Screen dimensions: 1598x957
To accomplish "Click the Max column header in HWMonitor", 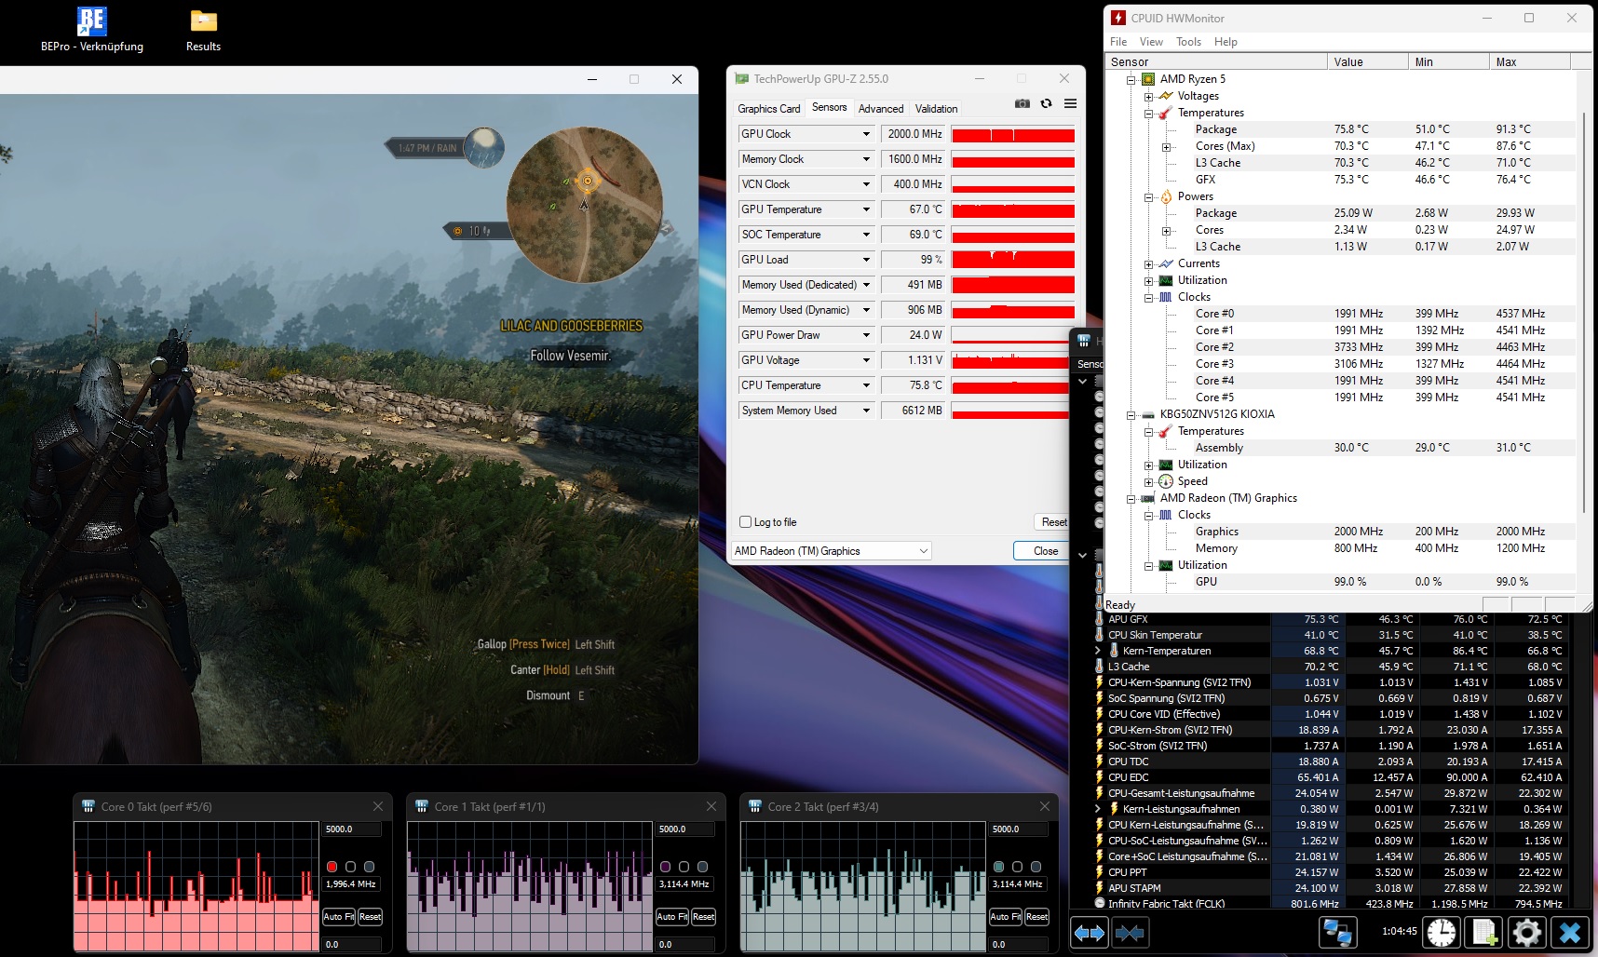I will click(1529, 61).
